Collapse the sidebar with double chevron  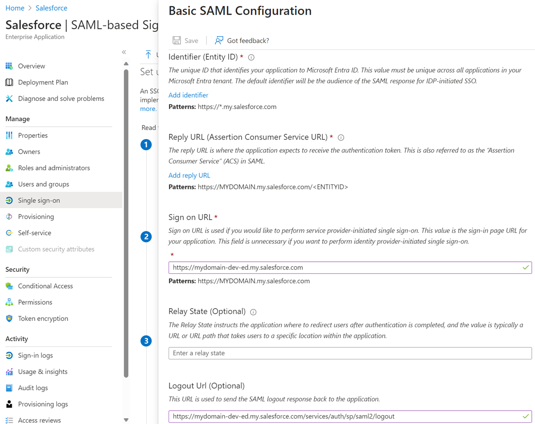click(x=124, y=52)
